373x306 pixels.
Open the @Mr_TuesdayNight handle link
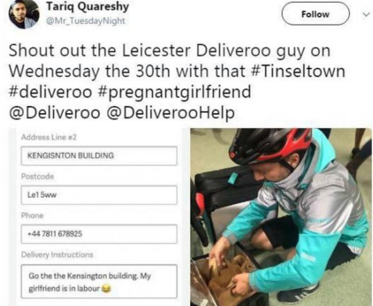click(x=86, y=21)
